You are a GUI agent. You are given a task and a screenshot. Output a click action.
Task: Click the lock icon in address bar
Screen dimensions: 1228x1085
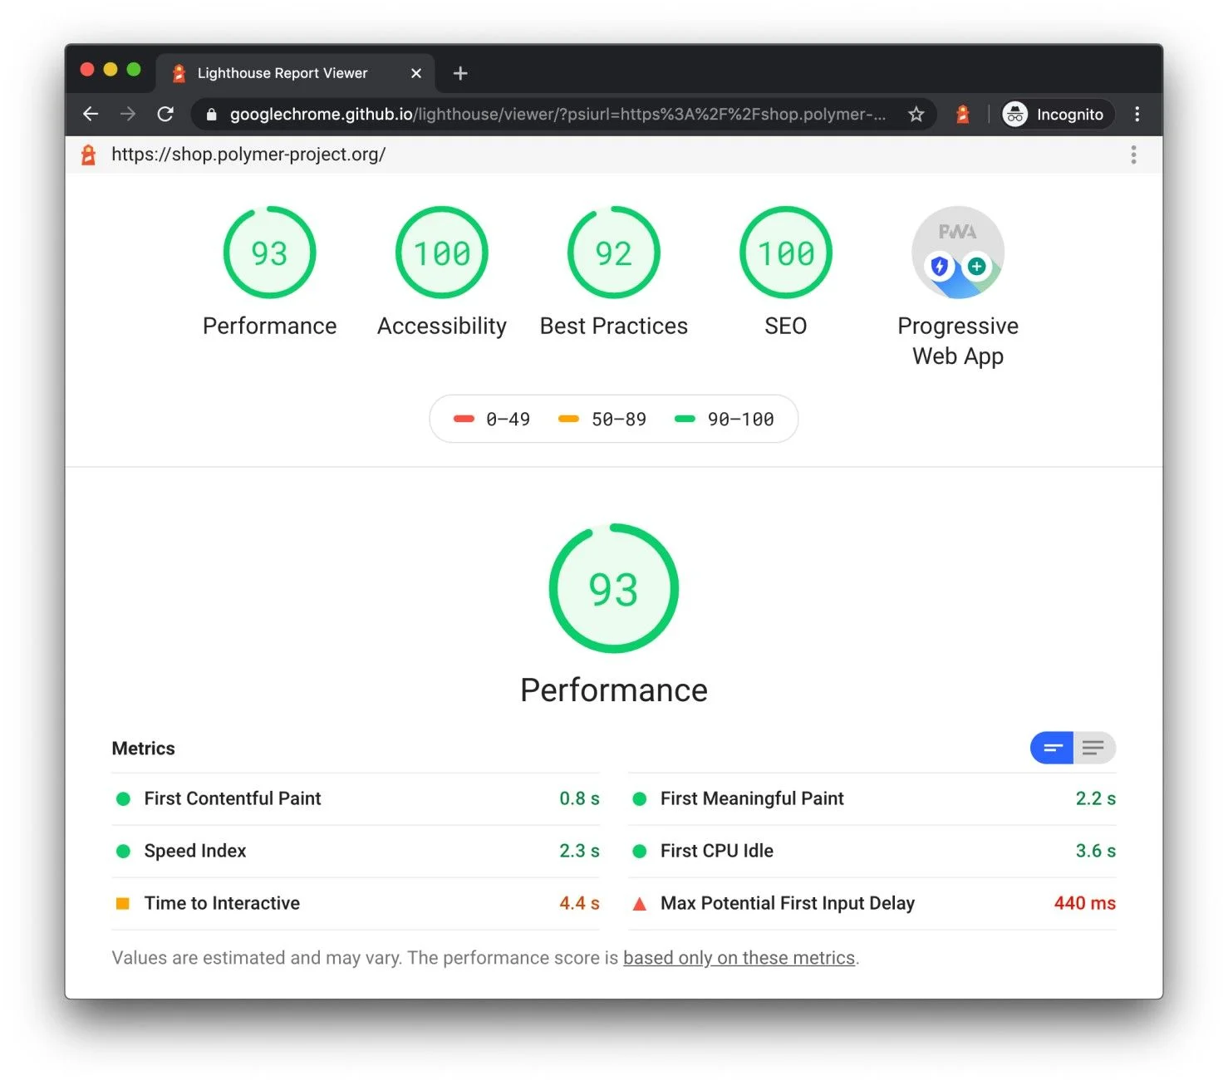pos(211,115)
